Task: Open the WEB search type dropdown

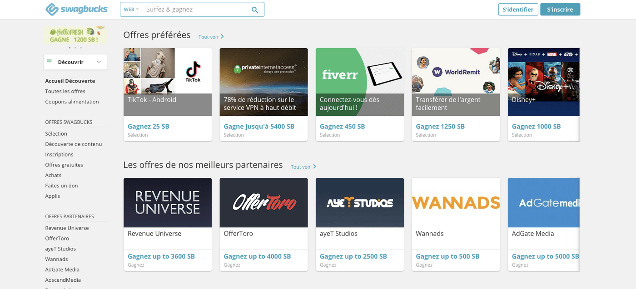Action: [131, 10]
